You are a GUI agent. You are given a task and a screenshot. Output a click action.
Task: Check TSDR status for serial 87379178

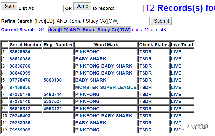coord(145,94)
